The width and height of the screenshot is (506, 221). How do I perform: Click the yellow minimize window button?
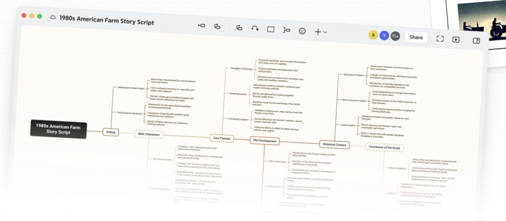coord(32,16)
